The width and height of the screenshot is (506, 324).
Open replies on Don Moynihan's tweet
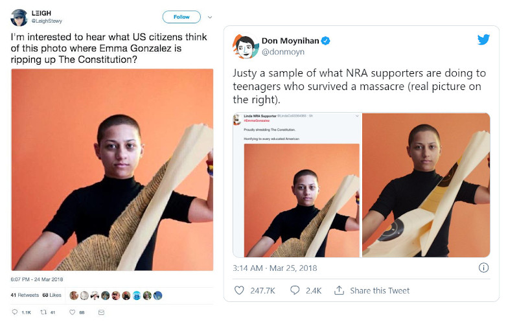(x=295, y=290)
